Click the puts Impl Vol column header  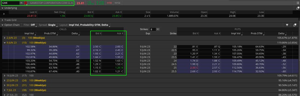point(236,33)
